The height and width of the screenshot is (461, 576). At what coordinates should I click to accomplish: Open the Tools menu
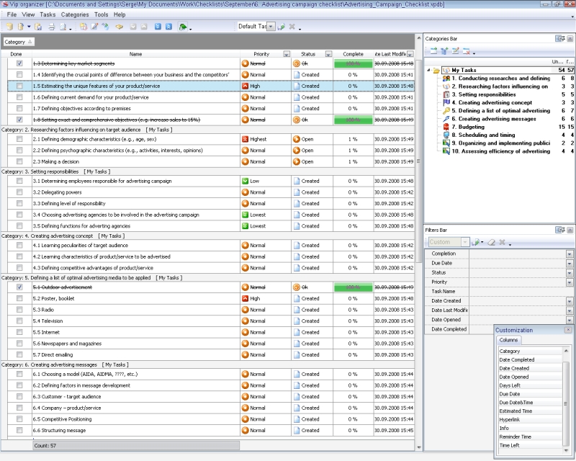[x=101, y=14]
